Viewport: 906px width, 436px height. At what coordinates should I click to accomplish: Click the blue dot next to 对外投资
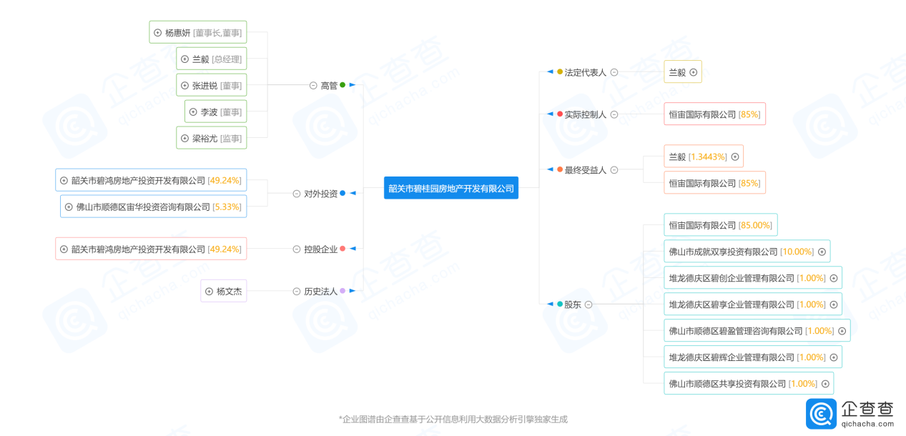coord(343,193)
